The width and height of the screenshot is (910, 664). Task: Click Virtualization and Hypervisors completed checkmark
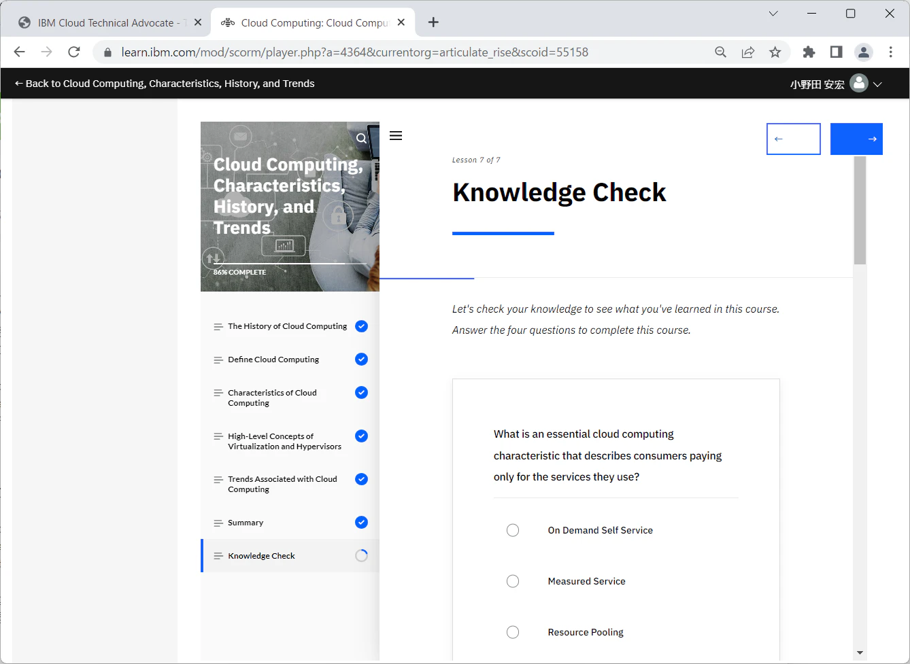pyautogui.click(x=362, y=436)
